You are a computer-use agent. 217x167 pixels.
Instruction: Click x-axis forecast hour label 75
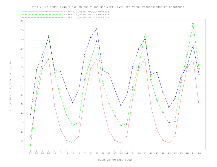181,153
